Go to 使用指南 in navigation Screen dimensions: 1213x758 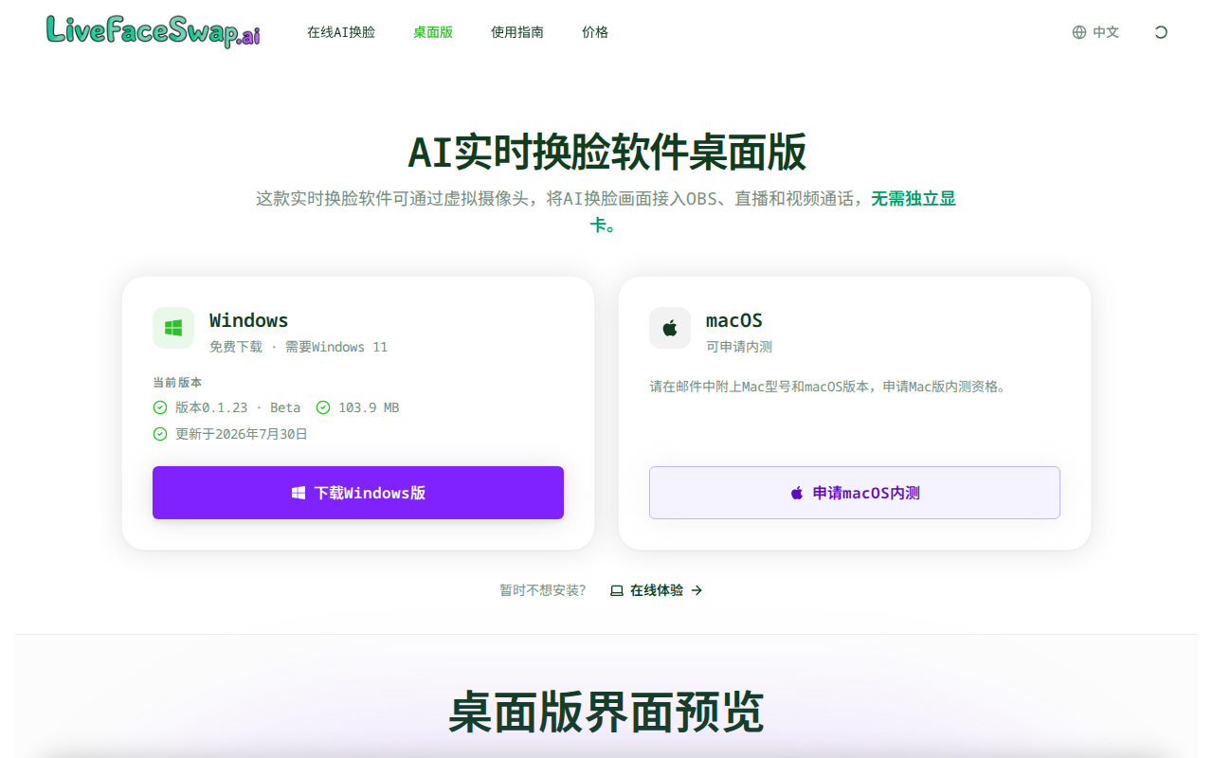[x=517, y=32]
